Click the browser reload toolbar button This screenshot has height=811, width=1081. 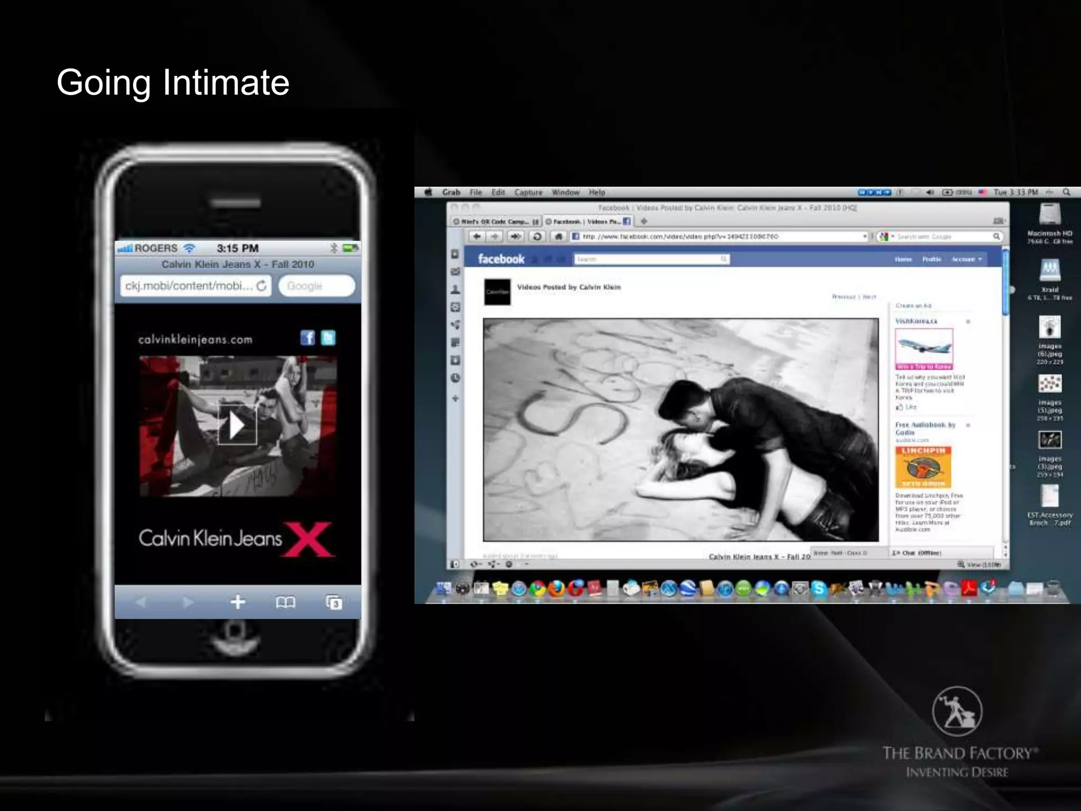coord(537,237)
